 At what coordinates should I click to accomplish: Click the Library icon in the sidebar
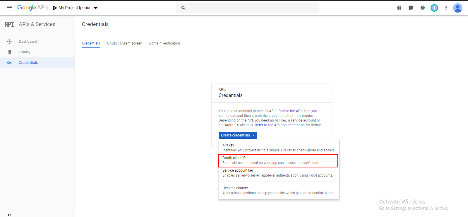9,52
